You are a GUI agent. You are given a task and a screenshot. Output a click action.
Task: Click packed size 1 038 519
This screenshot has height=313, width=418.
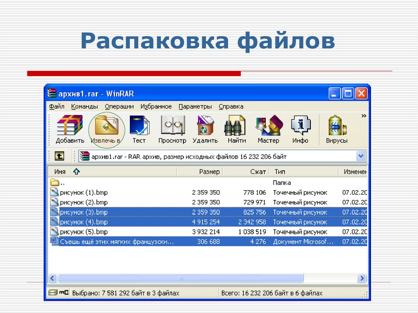pyautogui.click(x=252, y=232)
